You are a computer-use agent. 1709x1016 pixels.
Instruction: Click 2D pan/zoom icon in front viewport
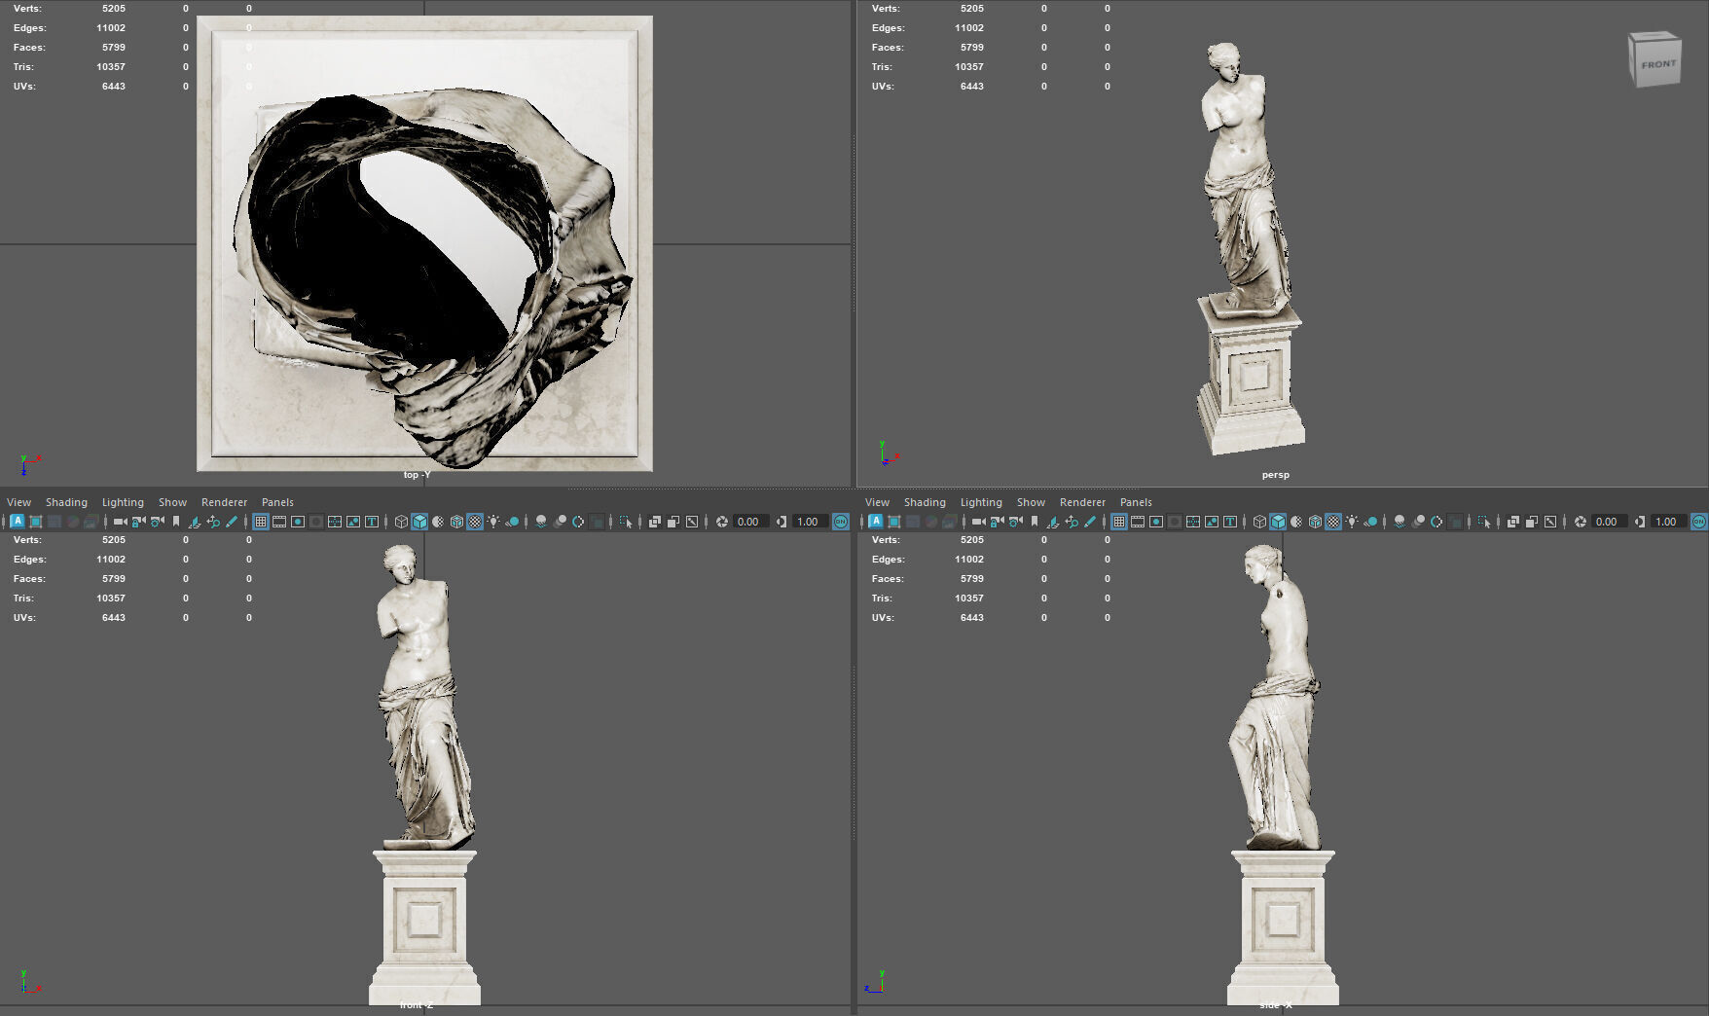tap(213, 522)
